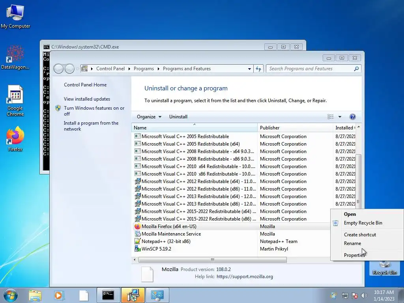Image resolution: width=404 pixels, height=303 pixels.
Task: Open Control Panel Home link
Action: pos(85,85)
